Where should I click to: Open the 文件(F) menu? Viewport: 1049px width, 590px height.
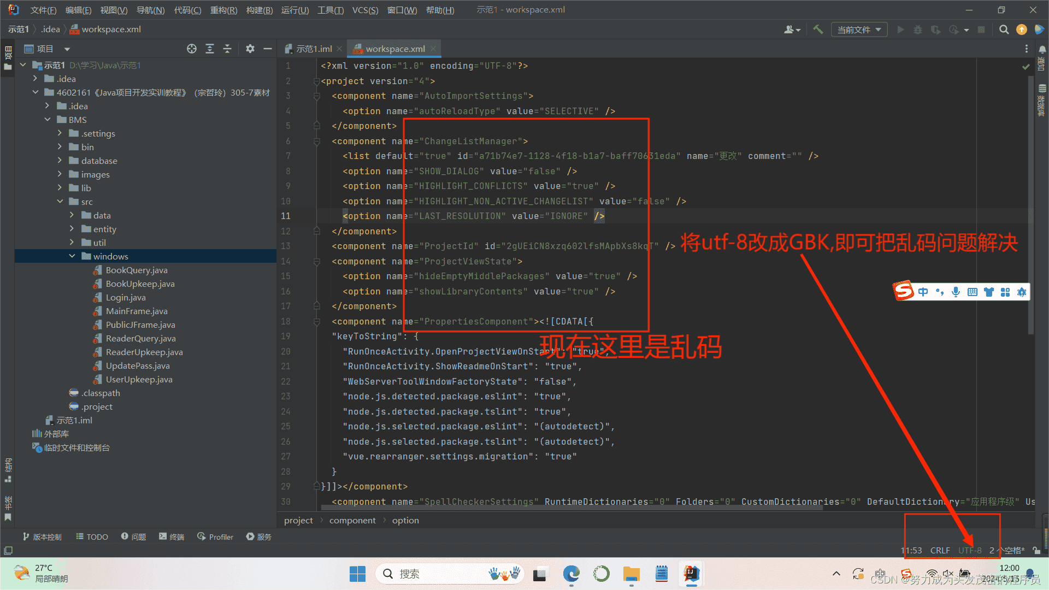pyautogui.click(x=43, y=10)
